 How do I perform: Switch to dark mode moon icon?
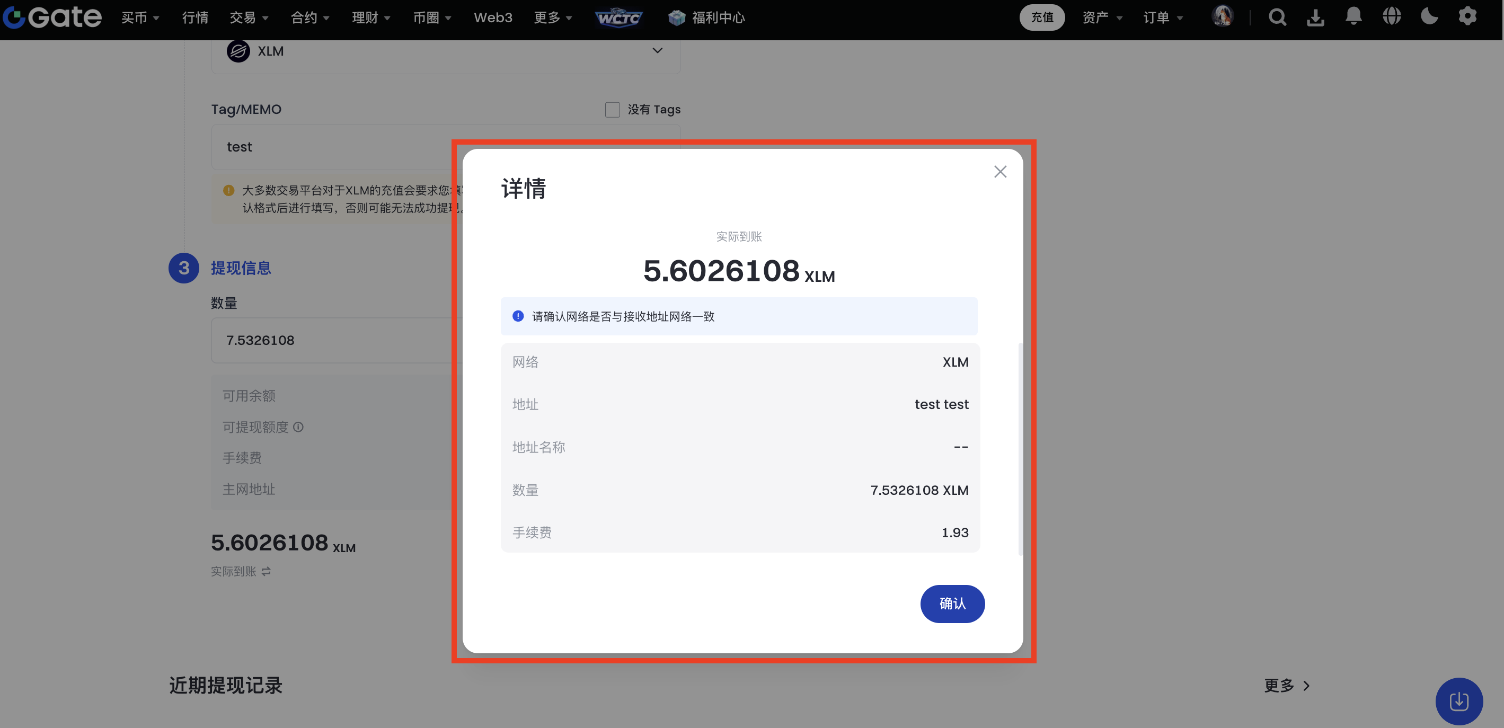1429,16
